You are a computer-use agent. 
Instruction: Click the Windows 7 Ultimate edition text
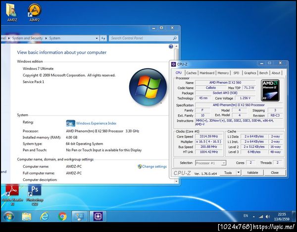pyautogui.click(x=38, y=69)
